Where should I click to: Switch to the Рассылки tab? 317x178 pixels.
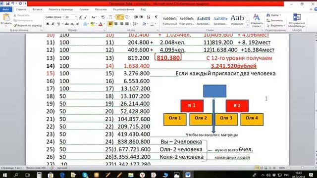tap(101, 9)
